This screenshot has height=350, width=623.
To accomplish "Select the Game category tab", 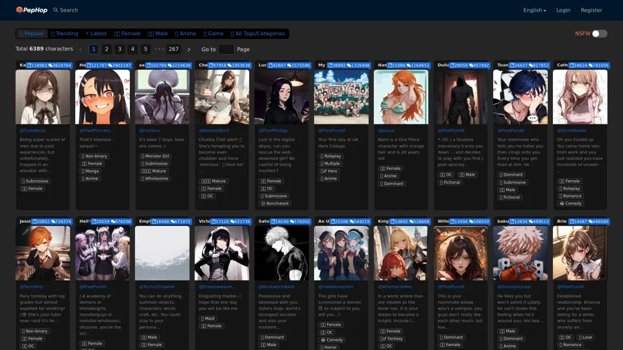I will [x=214, y=34].
